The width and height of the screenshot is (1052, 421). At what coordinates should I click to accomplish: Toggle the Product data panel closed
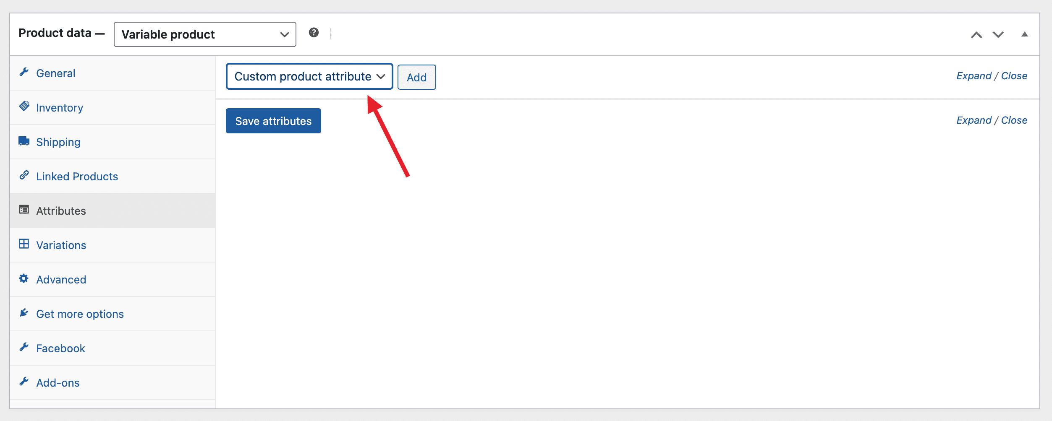coord(1024,34)
